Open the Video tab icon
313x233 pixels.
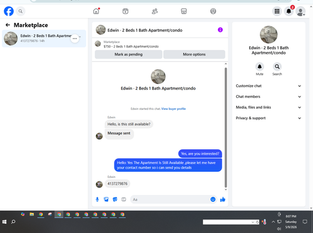[x=125, y=11]
